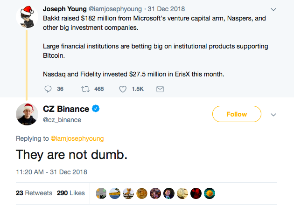View the 290 Likes list

(x=71, y=192)
